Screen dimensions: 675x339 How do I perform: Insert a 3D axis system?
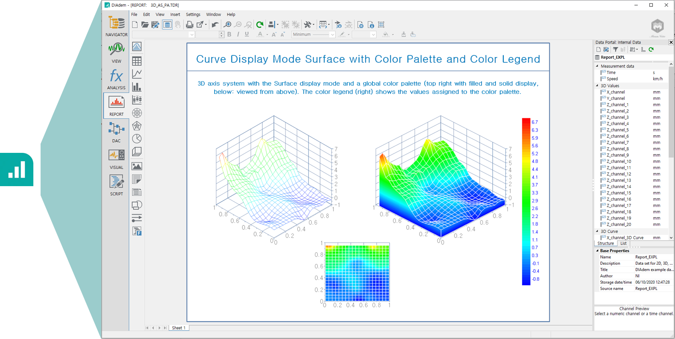(137, 152)
